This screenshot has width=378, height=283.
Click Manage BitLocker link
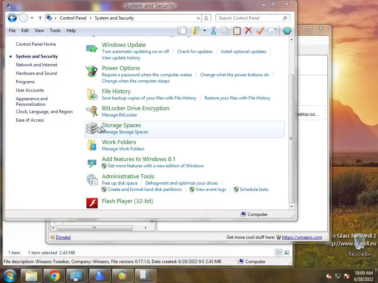(119, 115)
